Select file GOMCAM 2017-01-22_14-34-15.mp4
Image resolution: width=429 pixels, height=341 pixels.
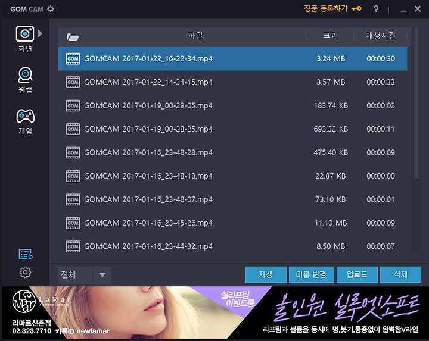pos(148,82)
